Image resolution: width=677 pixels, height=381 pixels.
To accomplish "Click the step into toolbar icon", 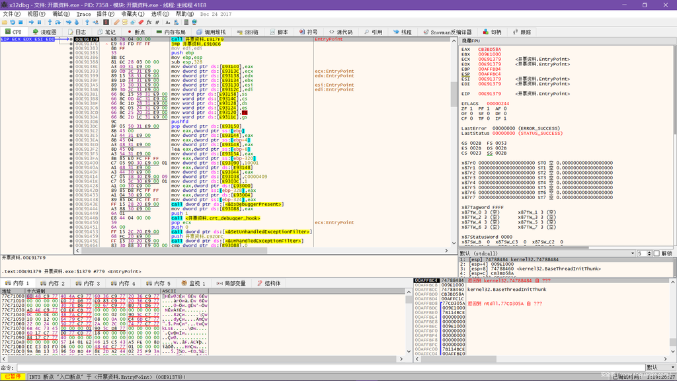I will [x=50, y=22].
